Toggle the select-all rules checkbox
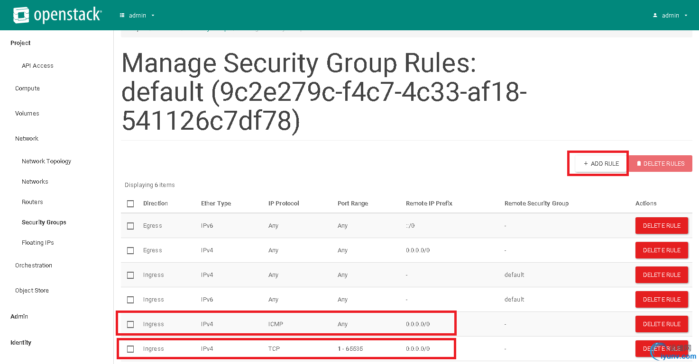699x364 pixels. point(130,204)
